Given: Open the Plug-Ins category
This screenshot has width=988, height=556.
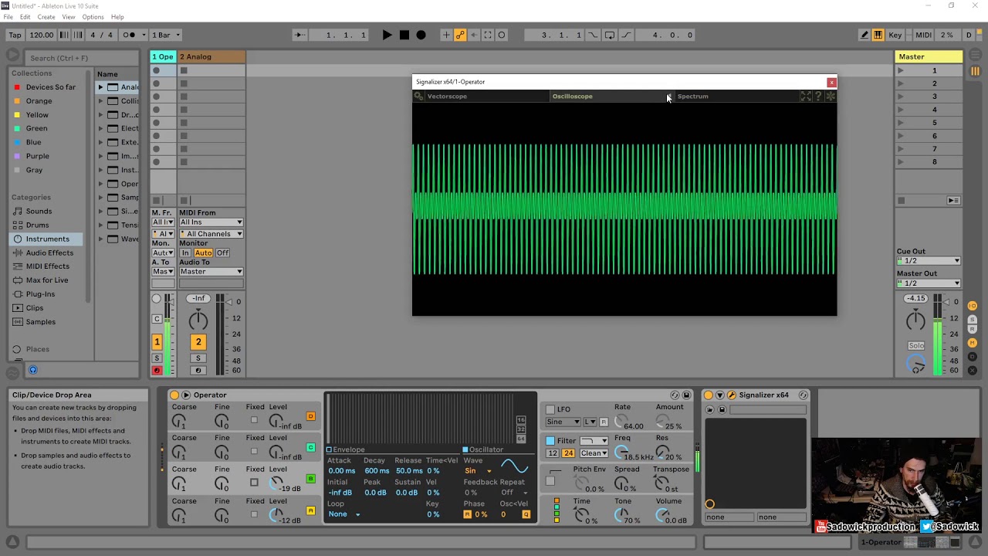Looking at the screenshot, I should tap(40, 293).
